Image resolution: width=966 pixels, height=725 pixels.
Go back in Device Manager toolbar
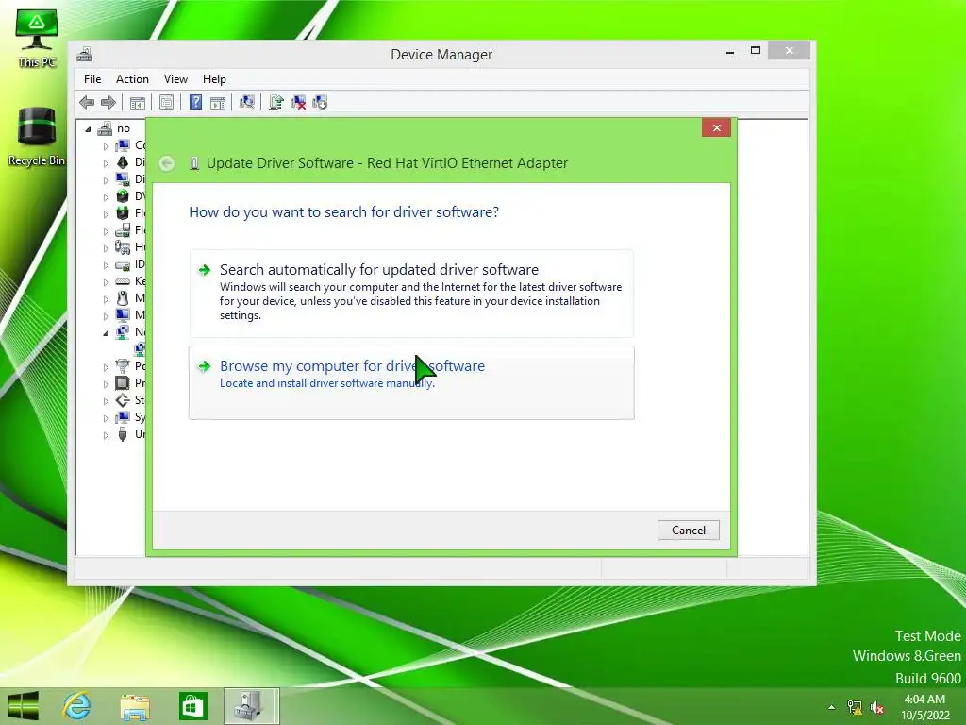point(87,102)
